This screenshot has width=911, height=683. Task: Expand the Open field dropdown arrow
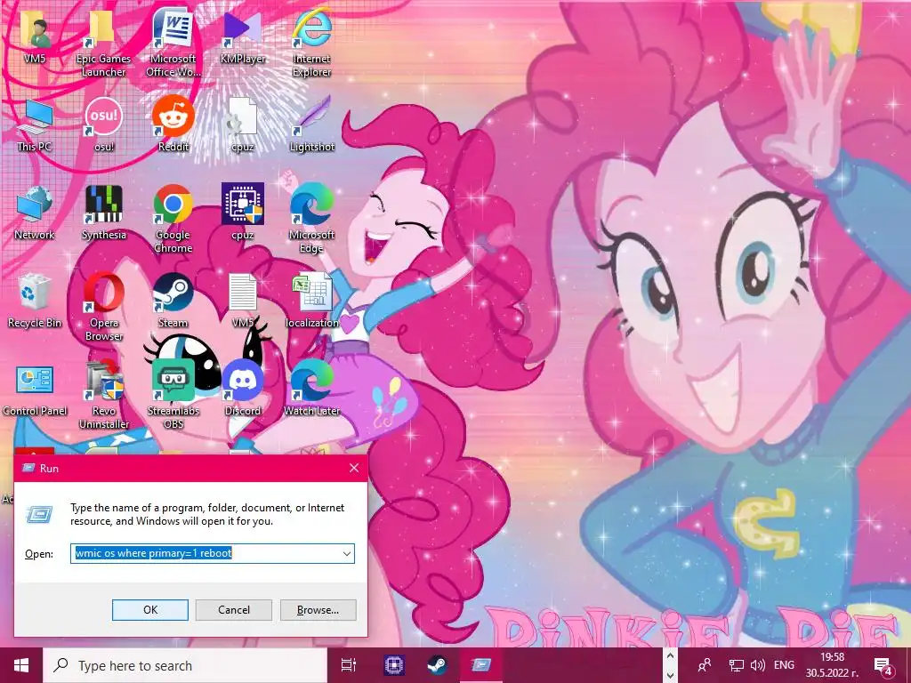tap(347, 553)
